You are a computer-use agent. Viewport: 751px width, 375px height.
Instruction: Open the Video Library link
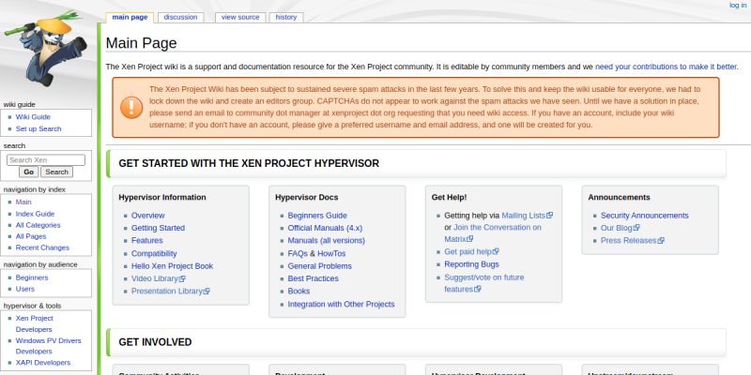[x=155, y=278]
